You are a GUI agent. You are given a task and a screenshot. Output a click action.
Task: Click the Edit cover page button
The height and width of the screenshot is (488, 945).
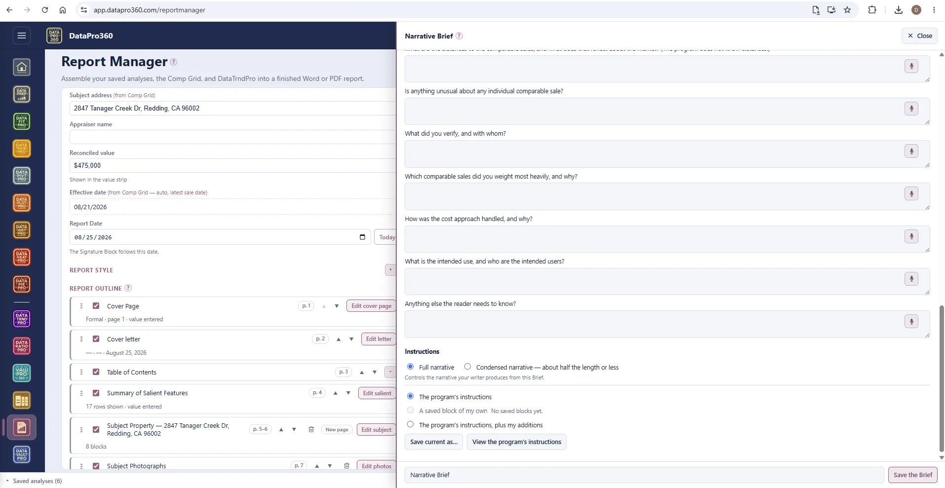(x=371, y=306)
